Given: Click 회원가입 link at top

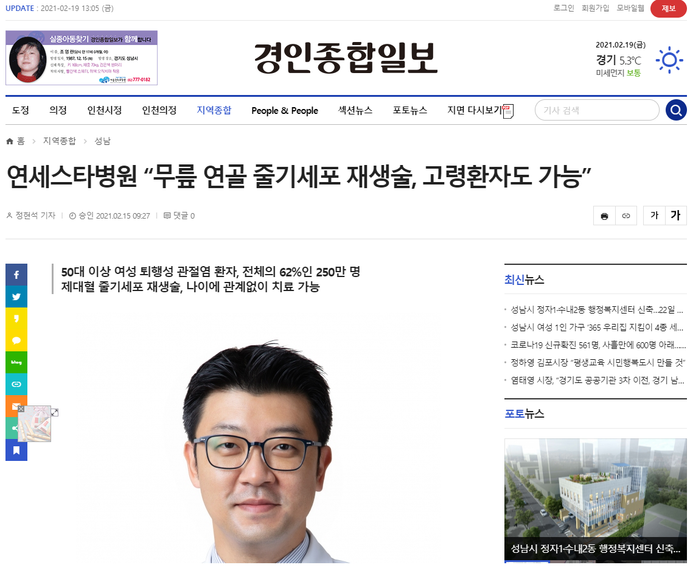Looking at the screenshot, I should click(x=595, y=8).
